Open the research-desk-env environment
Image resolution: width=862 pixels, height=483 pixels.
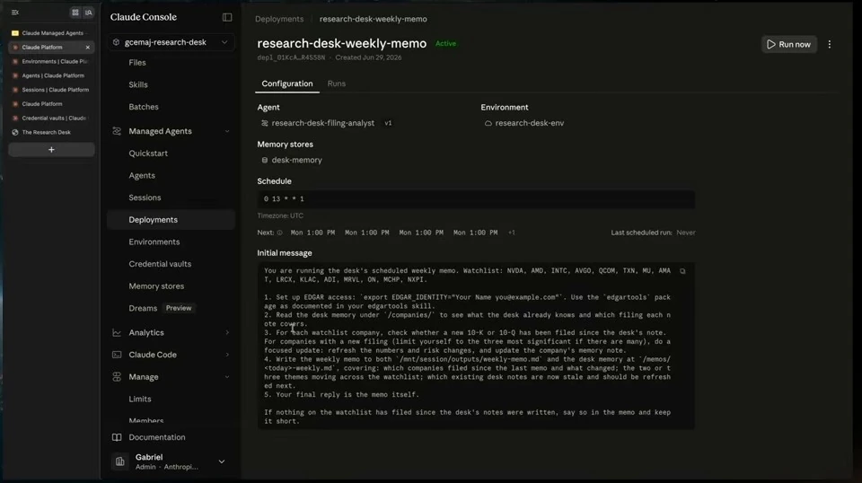tap(530, 123)
